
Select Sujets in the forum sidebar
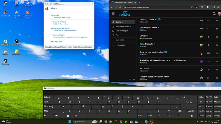click(x=123, y=22)
